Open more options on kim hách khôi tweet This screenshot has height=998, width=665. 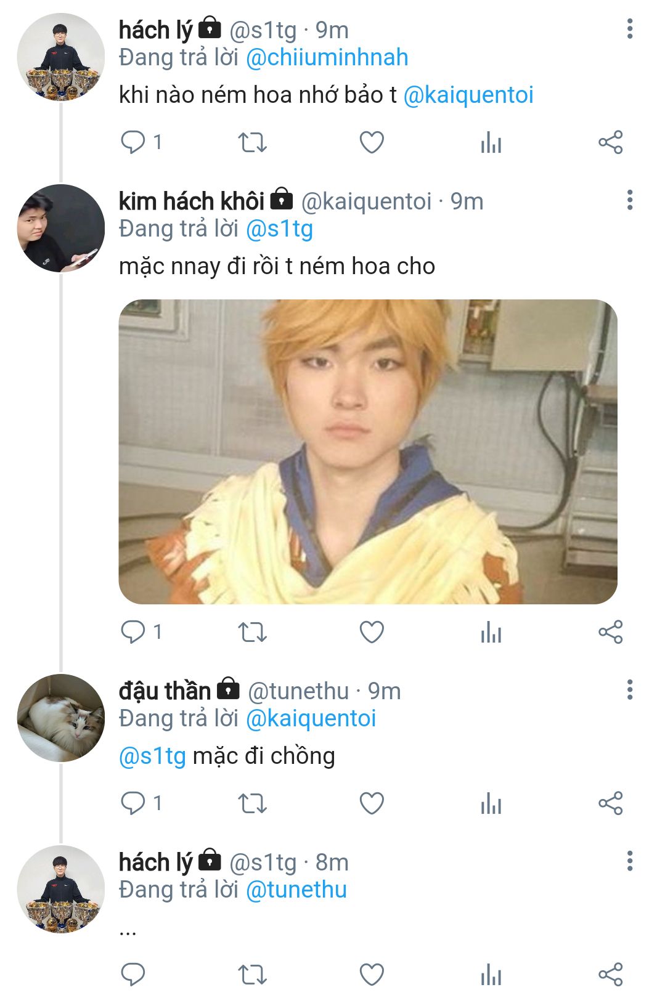[x=629, y=200]
